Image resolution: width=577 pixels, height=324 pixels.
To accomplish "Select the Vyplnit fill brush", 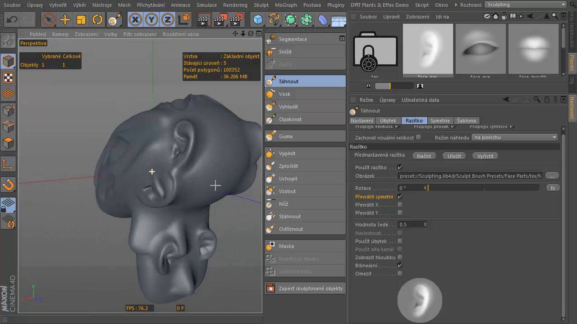I will (305, 153).
